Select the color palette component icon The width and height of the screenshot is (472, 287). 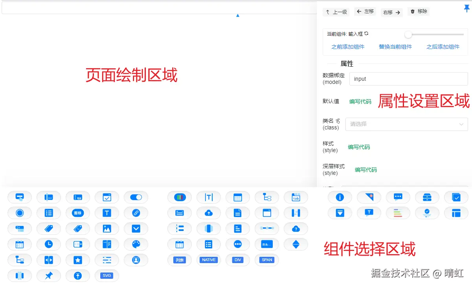click(136, 244)
